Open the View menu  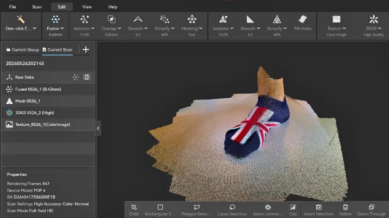[x=87, y=7]
